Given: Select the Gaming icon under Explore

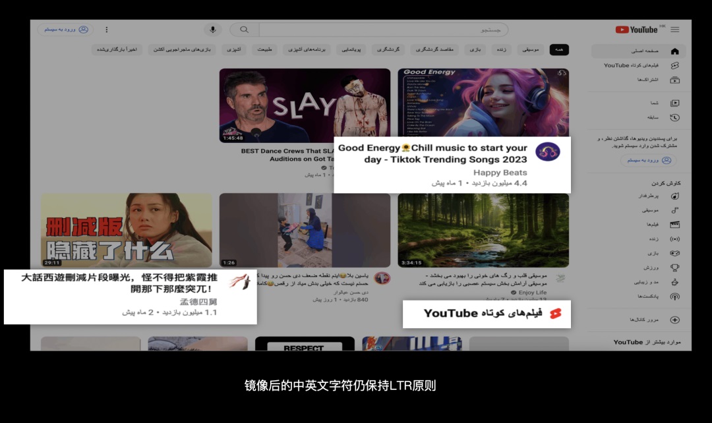Looking at the screenshot, I should (x=675, y=252).
